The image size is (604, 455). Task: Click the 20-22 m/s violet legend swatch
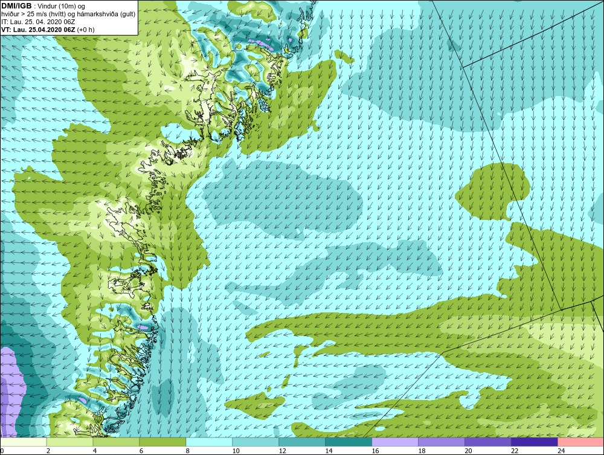[x=488, y=442]
